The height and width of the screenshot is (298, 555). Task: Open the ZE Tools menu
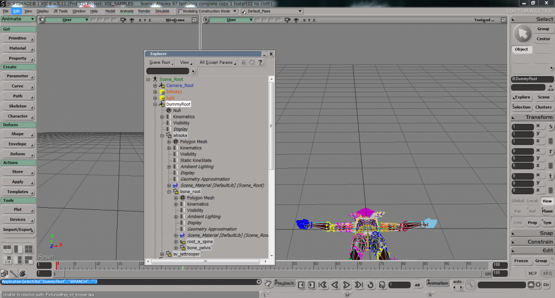point(61,11)
